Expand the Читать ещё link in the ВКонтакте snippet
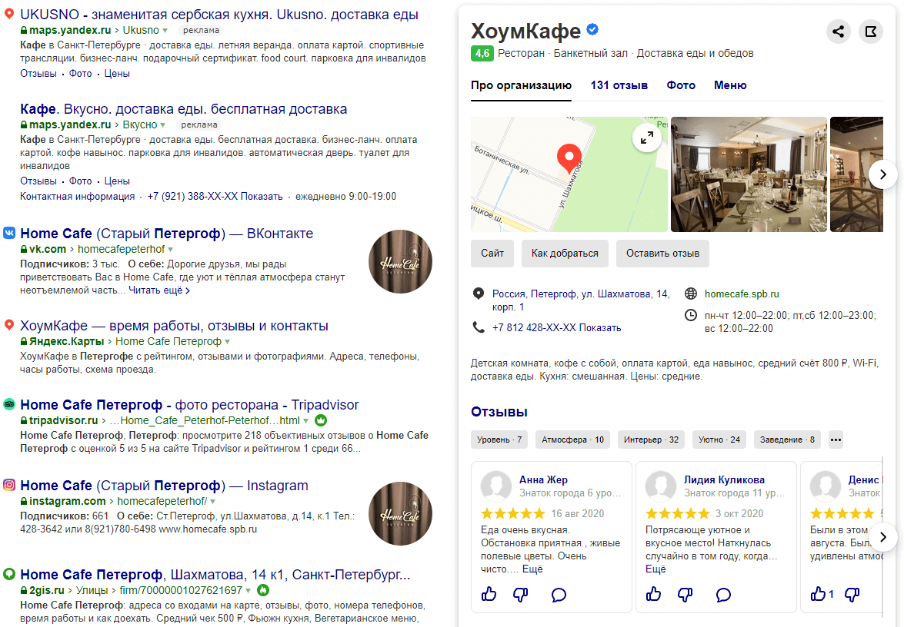This screenshot has height=627, width=904. point(159,290)
